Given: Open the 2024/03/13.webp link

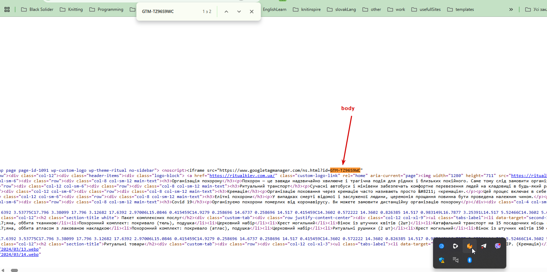Looking at the screenshot, I should pos(20,249).
